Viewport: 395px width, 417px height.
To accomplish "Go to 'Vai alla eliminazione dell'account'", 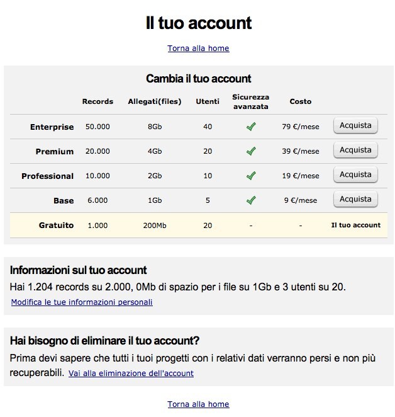I will (131, 374).
